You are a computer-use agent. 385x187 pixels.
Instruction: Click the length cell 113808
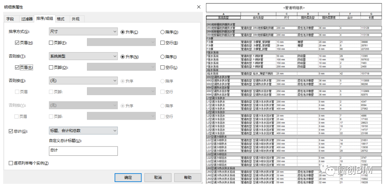tap(371, 81)
